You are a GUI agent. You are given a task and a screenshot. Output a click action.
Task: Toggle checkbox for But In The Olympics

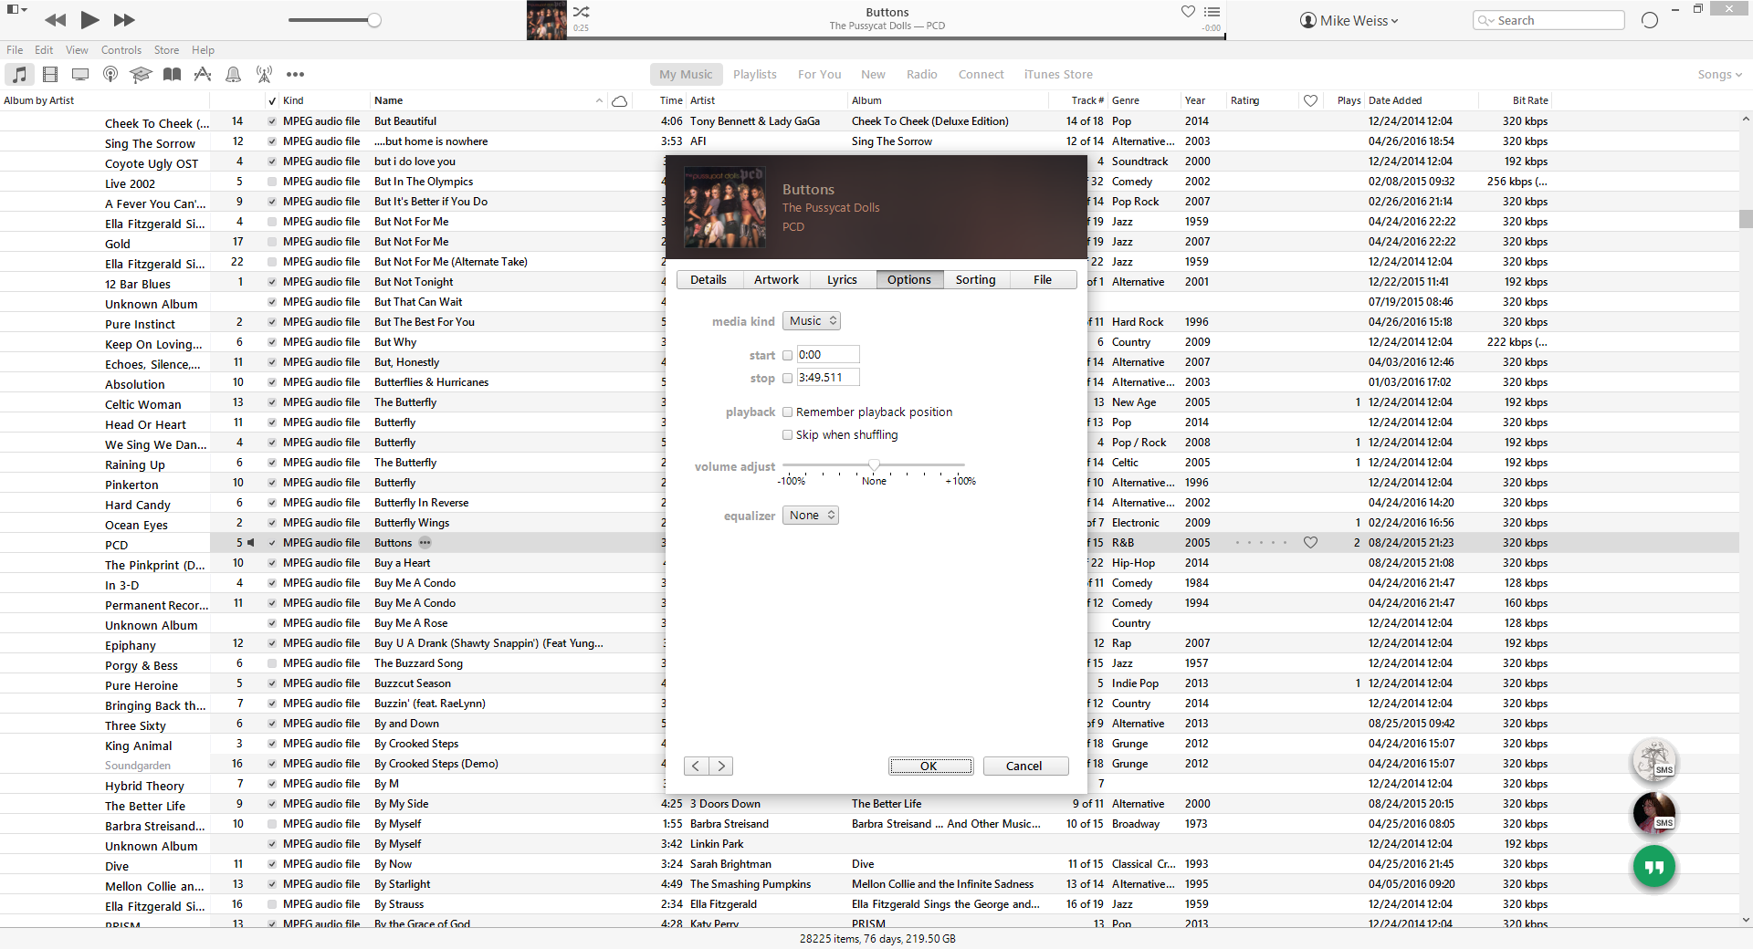[272, 182]
